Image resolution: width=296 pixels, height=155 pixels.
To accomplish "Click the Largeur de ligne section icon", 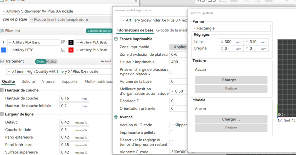I will click(2, 114).
